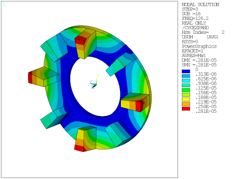Click the 'RSYS=0' text
Viewport: 238px width, 179px height.
click(x=190, y=42)
